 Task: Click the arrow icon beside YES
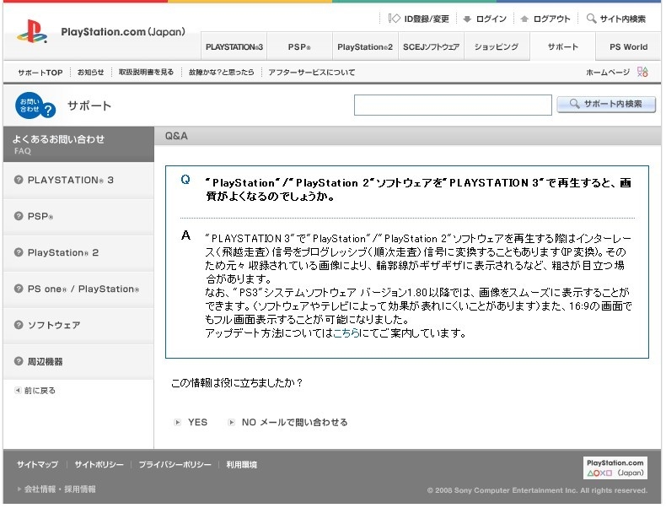(178, 422)
